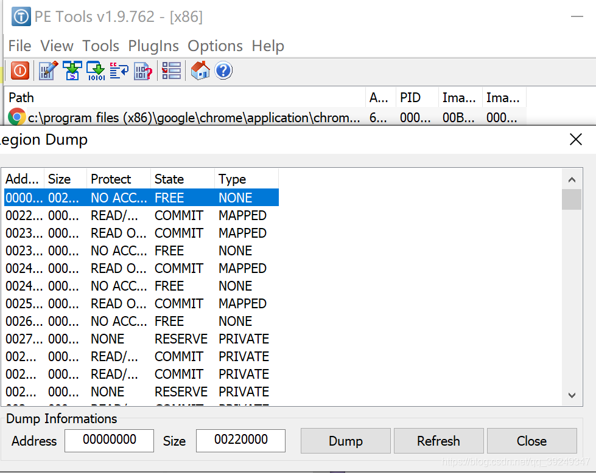Open the PE Sniffer question mark icon
596x473 pixels.
click(x=142, y=71)
